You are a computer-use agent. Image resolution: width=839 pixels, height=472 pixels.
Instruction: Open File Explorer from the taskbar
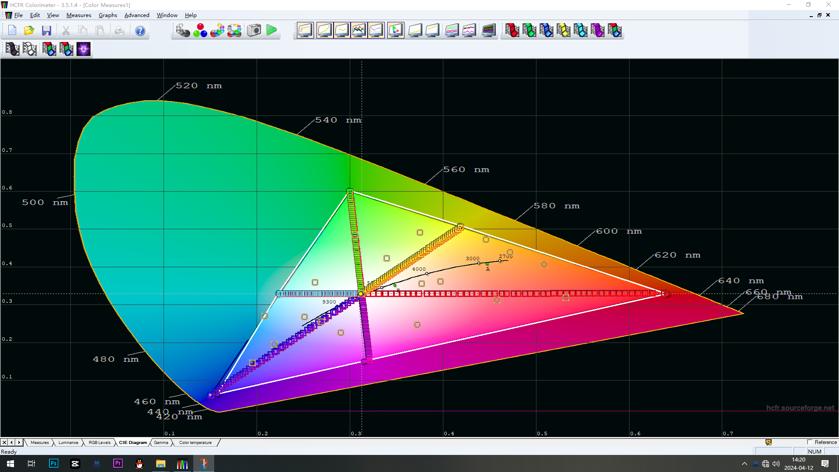pos(160,464)
